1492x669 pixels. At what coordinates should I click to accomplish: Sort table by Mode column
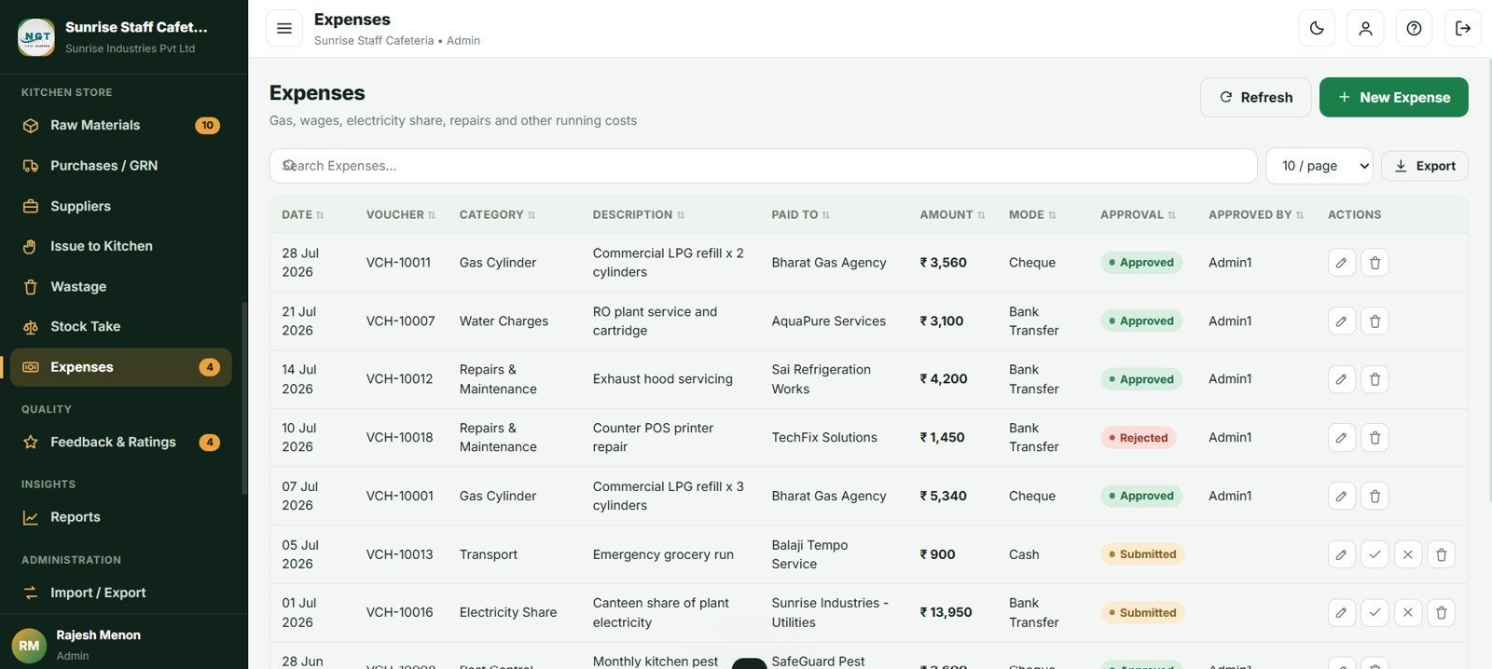point(1032,214)
